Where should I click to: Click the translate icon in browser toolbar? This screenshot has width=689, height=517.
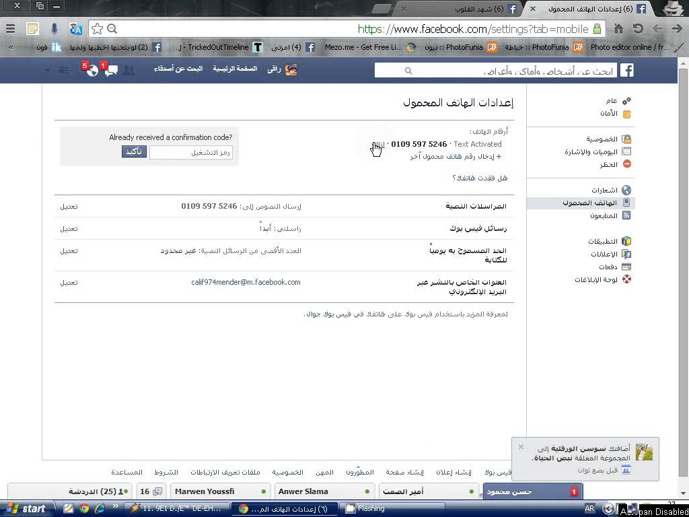pos(76,29)
